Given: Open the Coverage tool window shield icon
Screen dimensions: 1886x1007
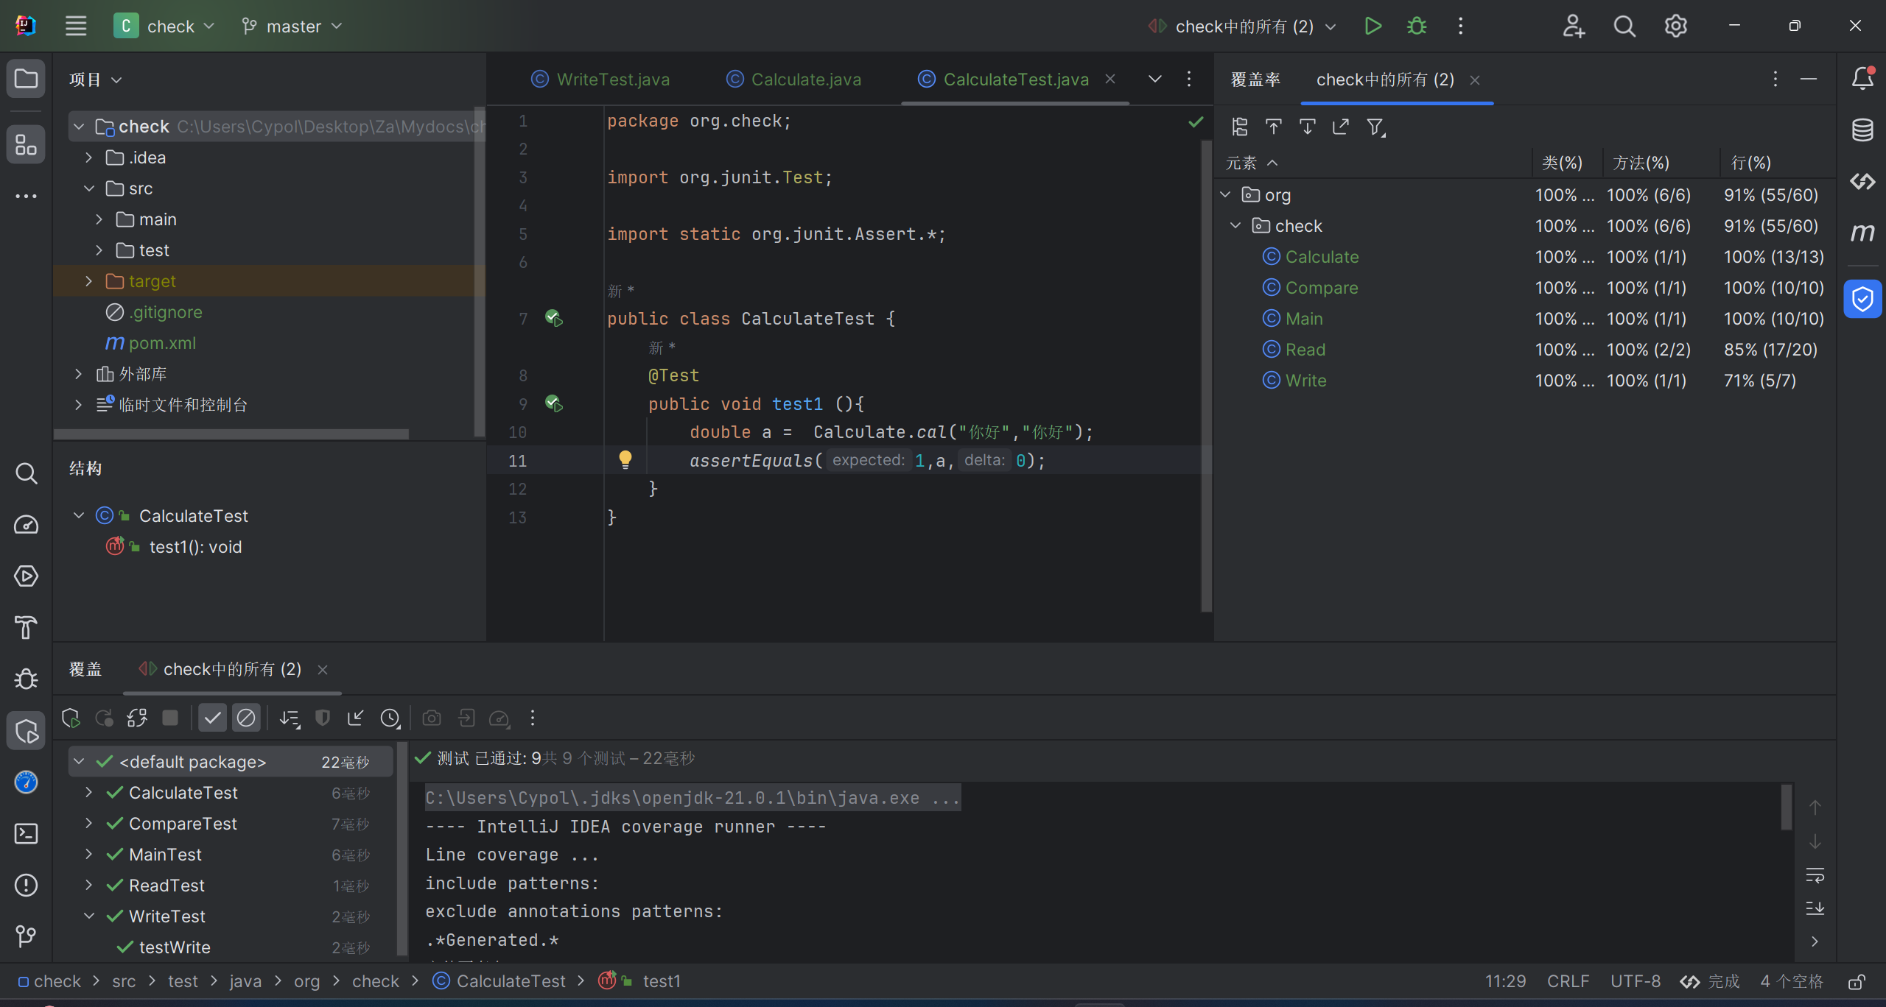Looking at the screenshot, I should coord(1862,300).
